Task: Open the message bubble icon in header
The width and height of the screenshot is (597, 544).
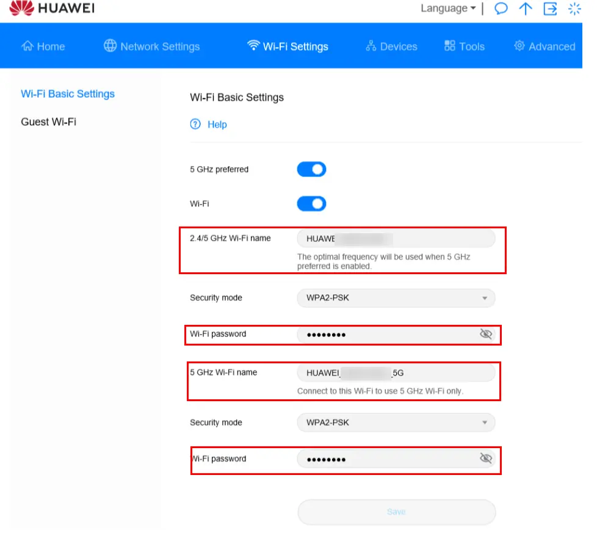Action: [x=501, y=9]
